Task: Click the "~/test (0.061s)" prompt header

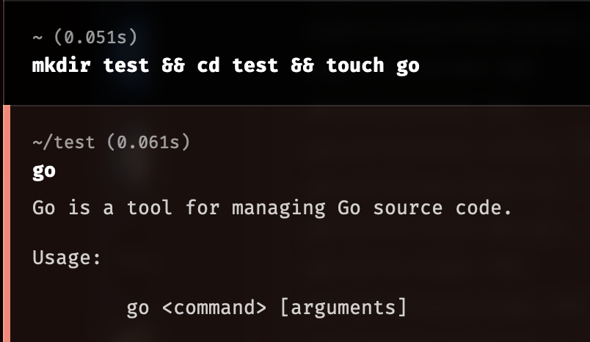Action: [x=112, y=142]
